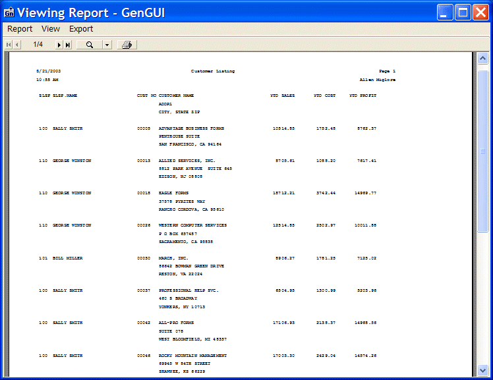Go to the first page of report
Screen dimensions: 493x380
tap(9, 45)
